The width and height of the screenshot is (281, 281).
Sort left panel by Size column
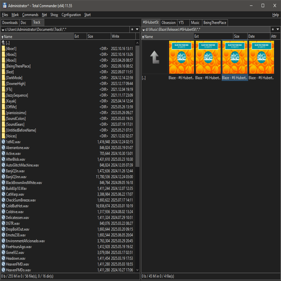[x=99, y=36]
